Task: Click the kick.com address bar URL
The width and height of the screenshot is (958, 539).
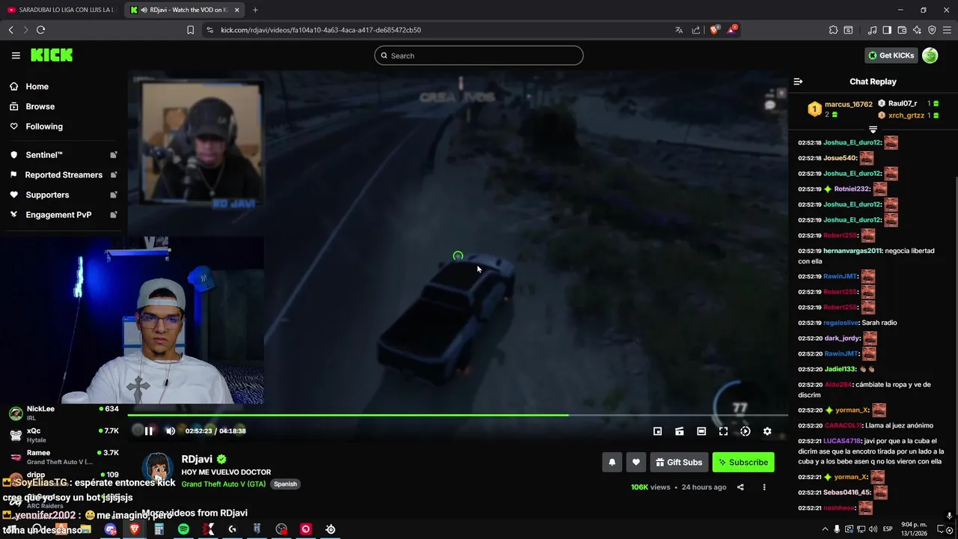Action: pyautogui.click(x=320, y=30)
